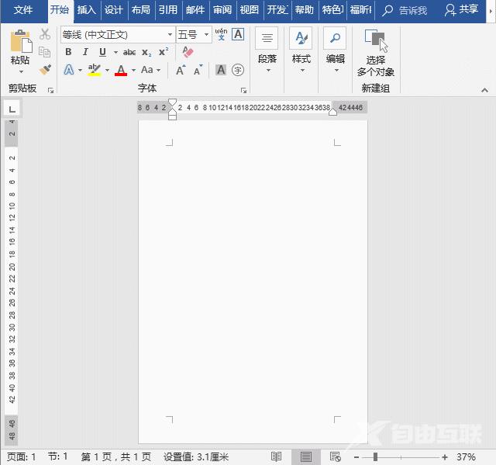Click the Clear Formatting eraser icon
The height and width of the screenshot is (465, 496).
click(188, 52)
